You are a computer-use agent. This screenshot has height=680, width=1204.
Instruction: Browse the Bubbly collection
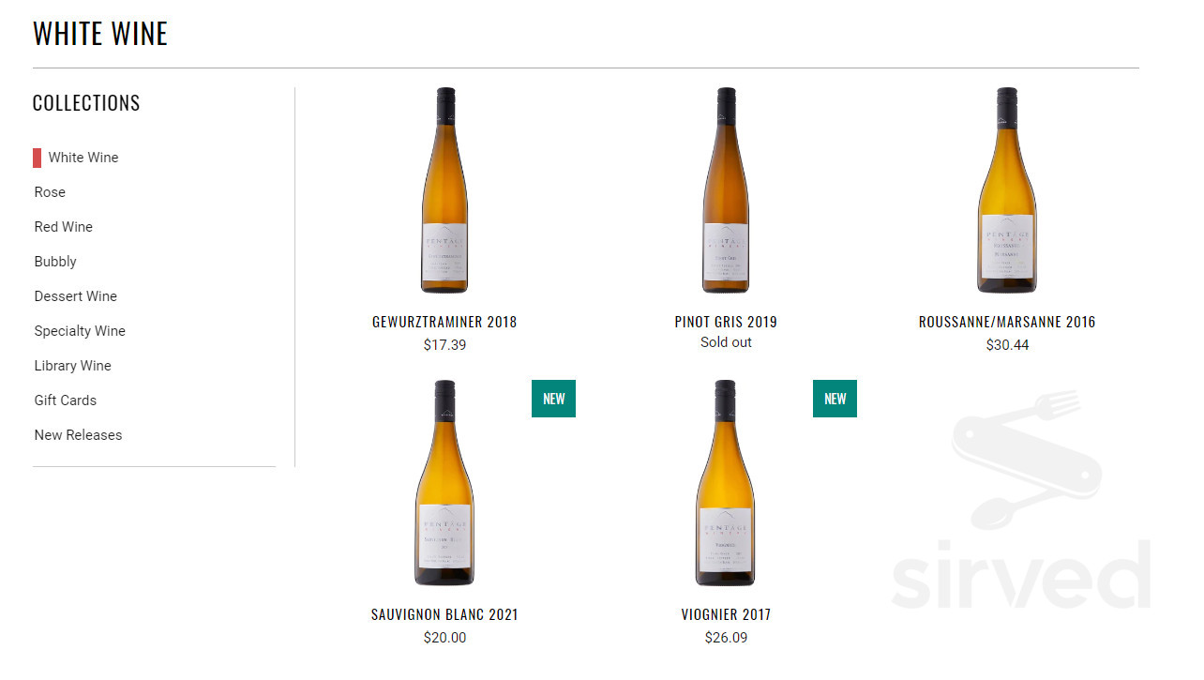pos(55,262)
